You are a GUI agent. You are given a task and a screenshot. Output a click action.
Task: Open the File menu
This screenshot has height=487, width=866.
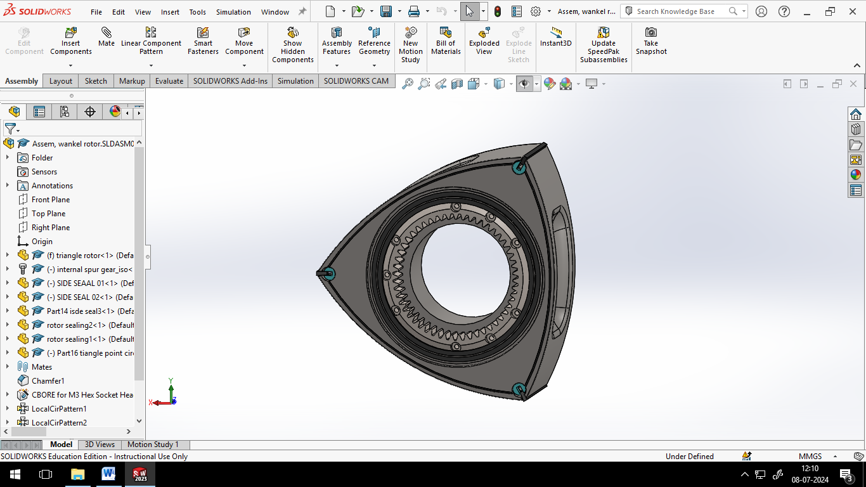(x=96, y=12)
